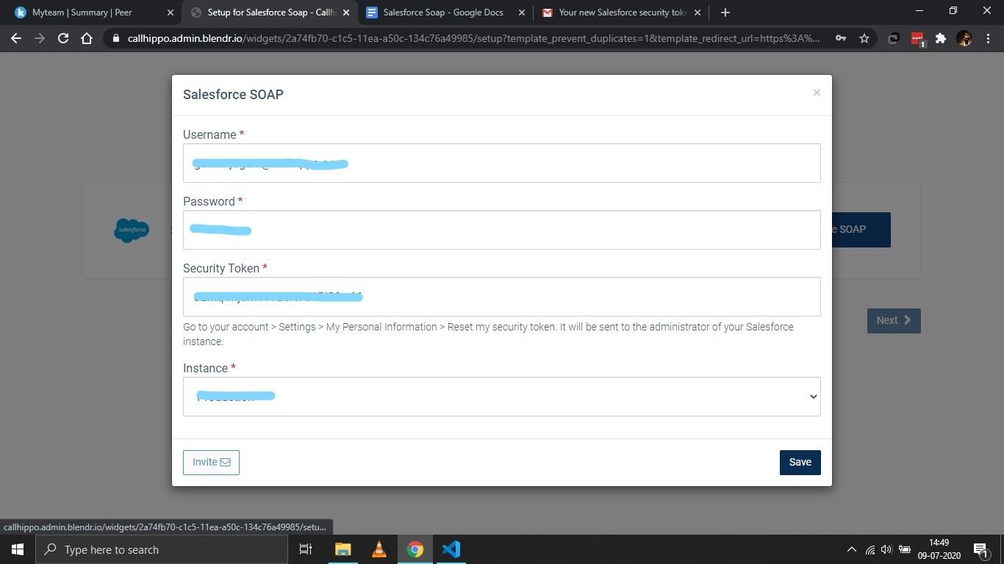
Task: Open the Chrome three-dot menu
Action: pyautogui.click(x=988, y=38)
